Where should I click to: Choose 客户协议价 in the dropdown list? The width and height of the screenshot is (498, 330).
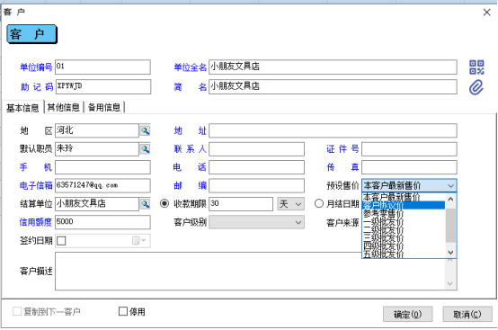(x=404, y=205)
